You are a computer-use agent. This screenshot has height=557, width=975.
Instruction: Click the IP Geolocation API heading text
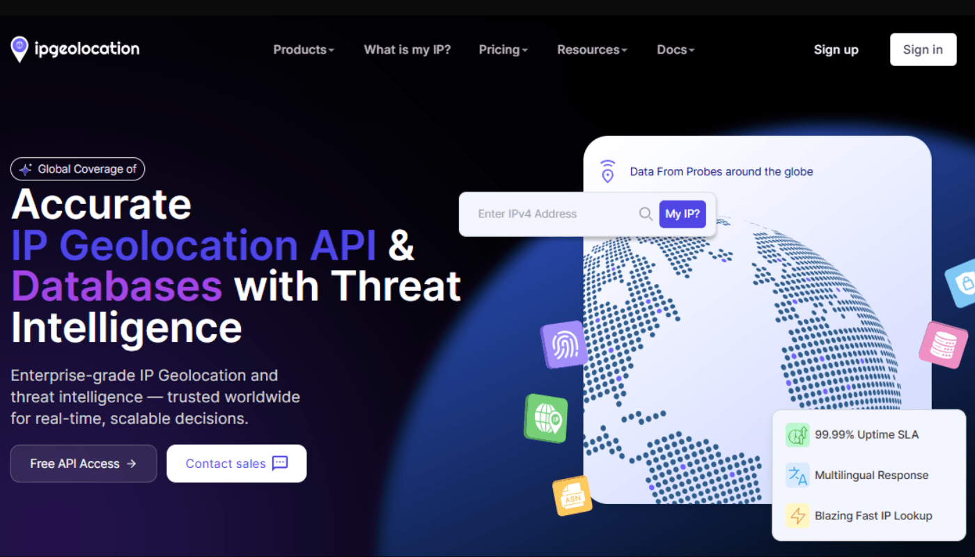[x=194, y=245]
